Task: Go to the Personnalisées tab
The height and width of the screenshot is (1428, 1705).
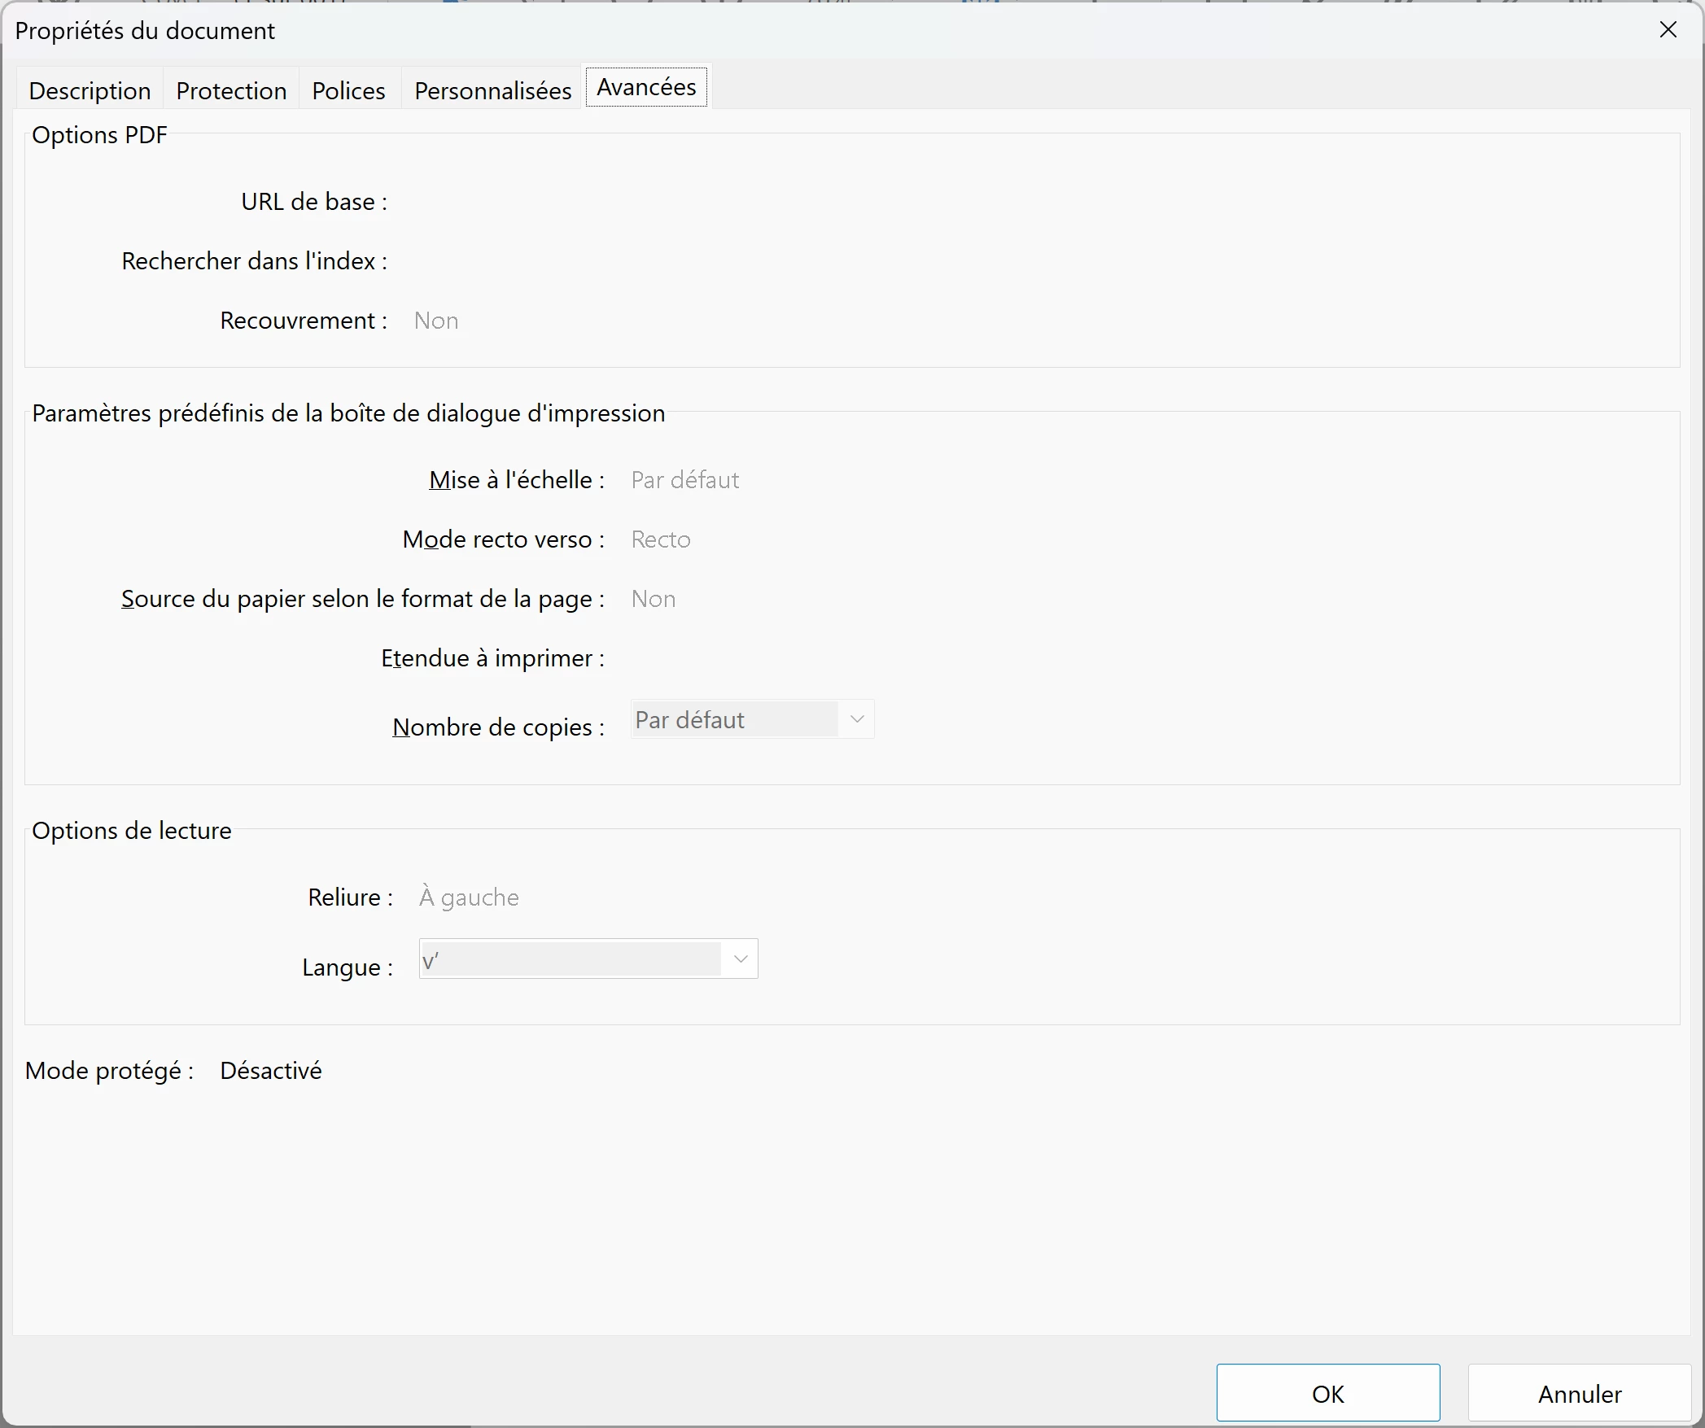Action: 492,90
